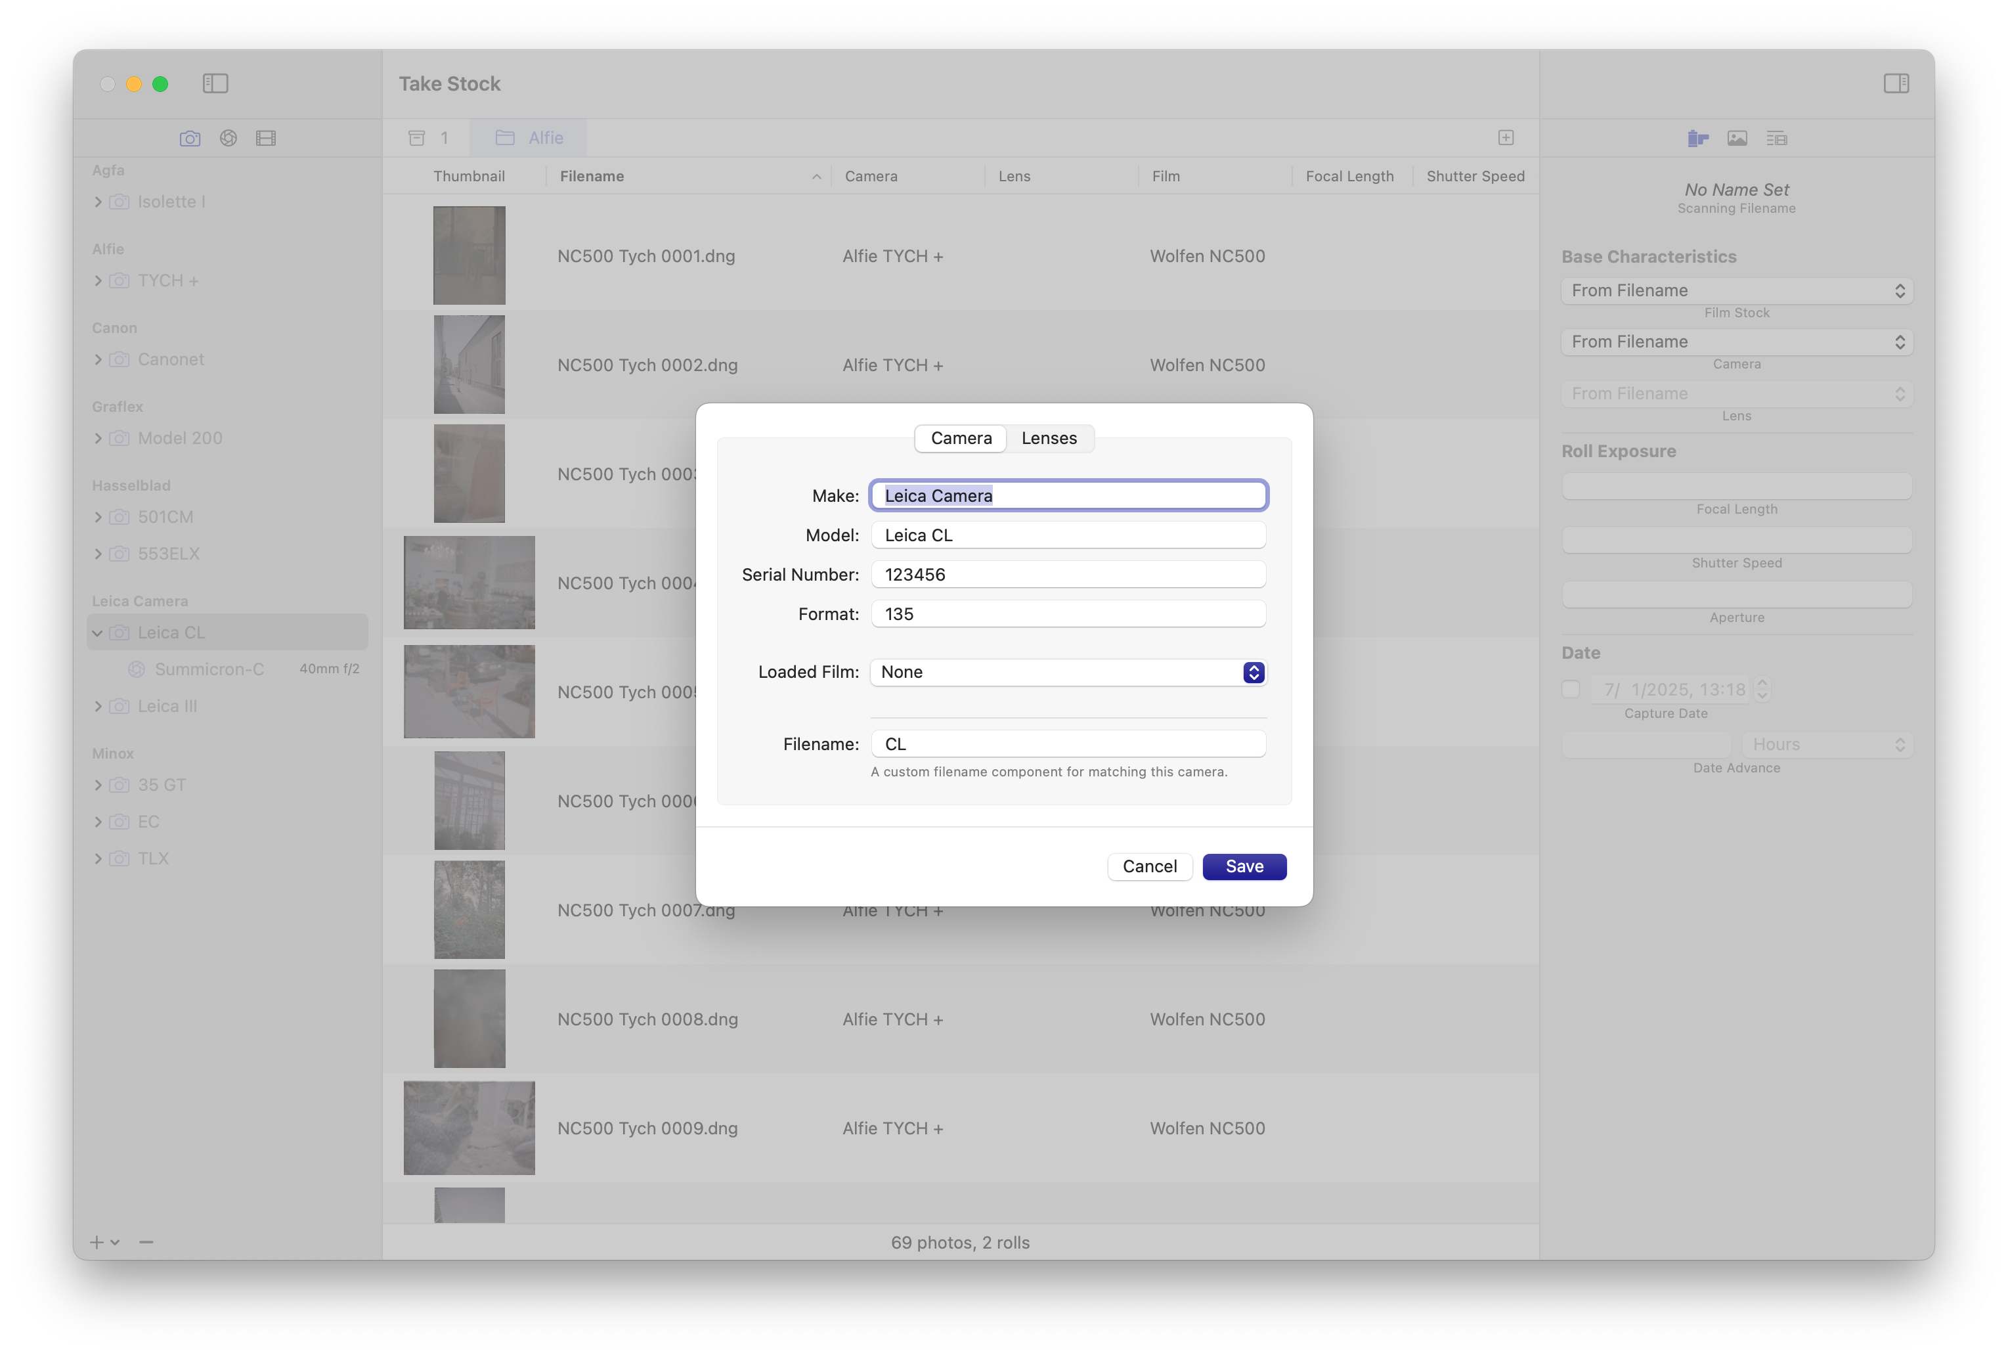Edit the Model field with Leica CL
This screenshot has width=2008, height=1357.
(x=1069, y=535)
